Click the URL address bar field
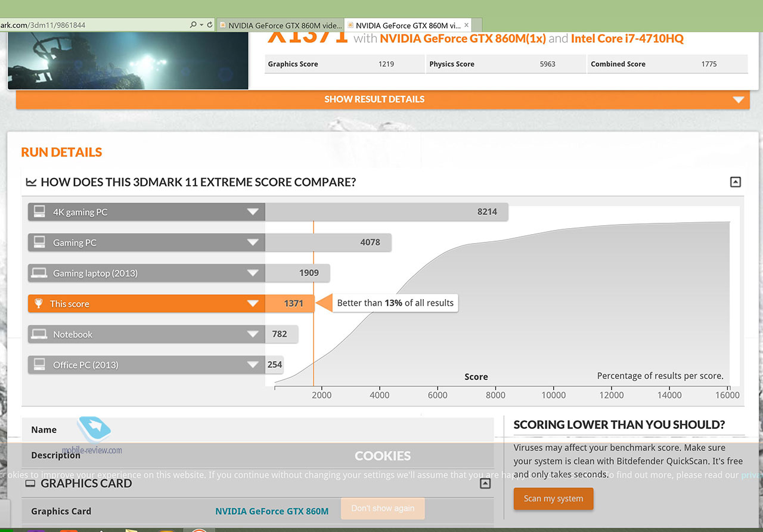The image size is (763, 532). click(89, 25)
